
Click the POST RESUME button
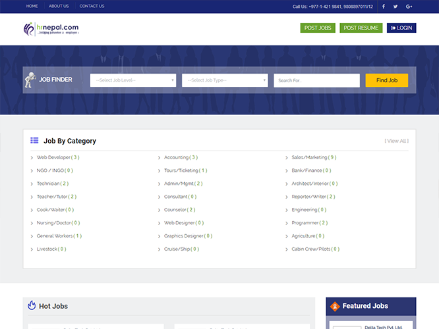(361, 28)
